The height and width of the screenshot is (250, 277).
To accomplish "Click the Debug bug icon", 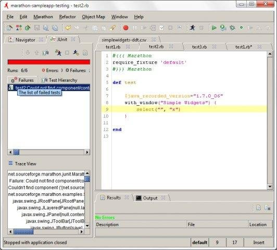I will [x=232, y=28].
